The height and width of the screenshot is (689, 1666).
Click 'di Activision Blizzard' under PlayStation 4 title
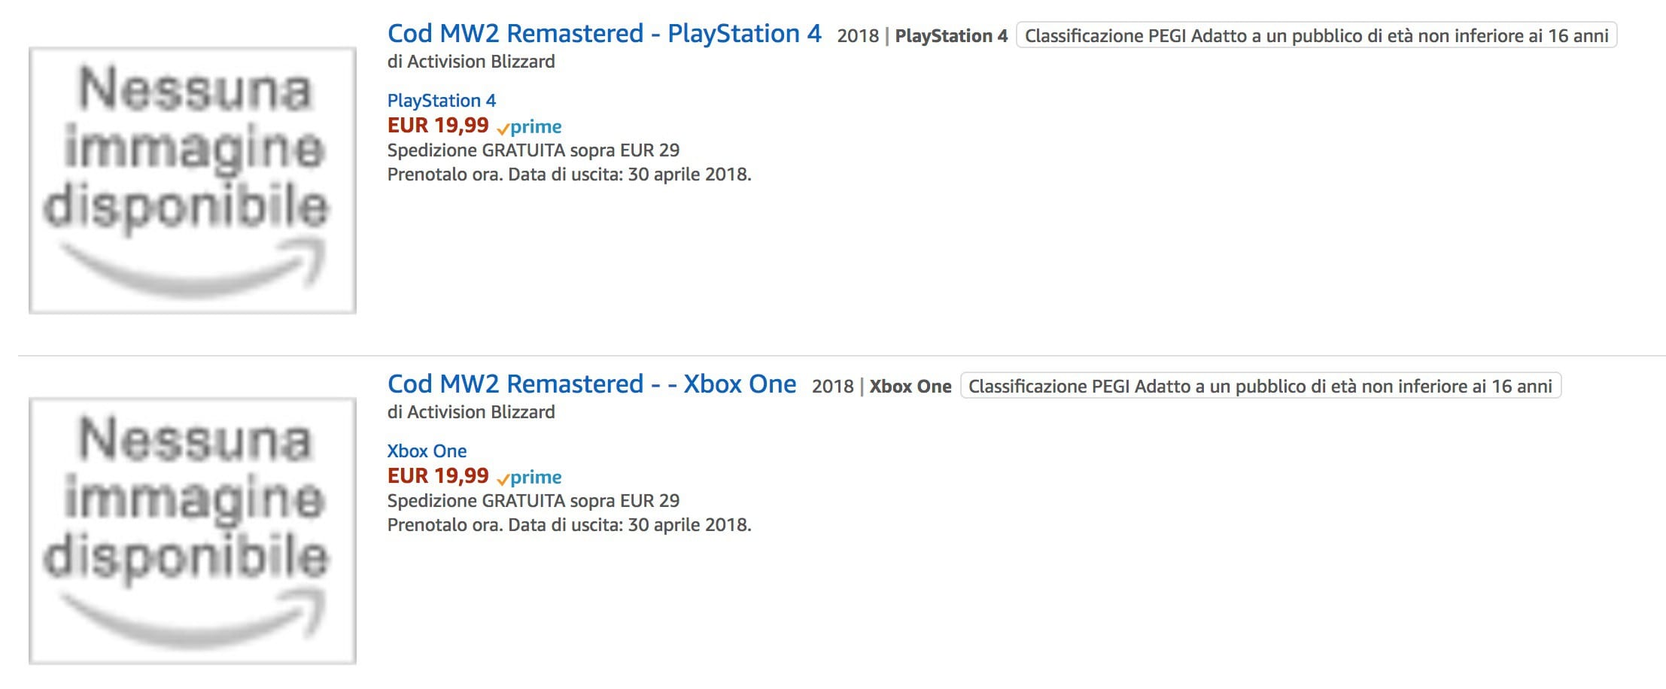(471, 62)
